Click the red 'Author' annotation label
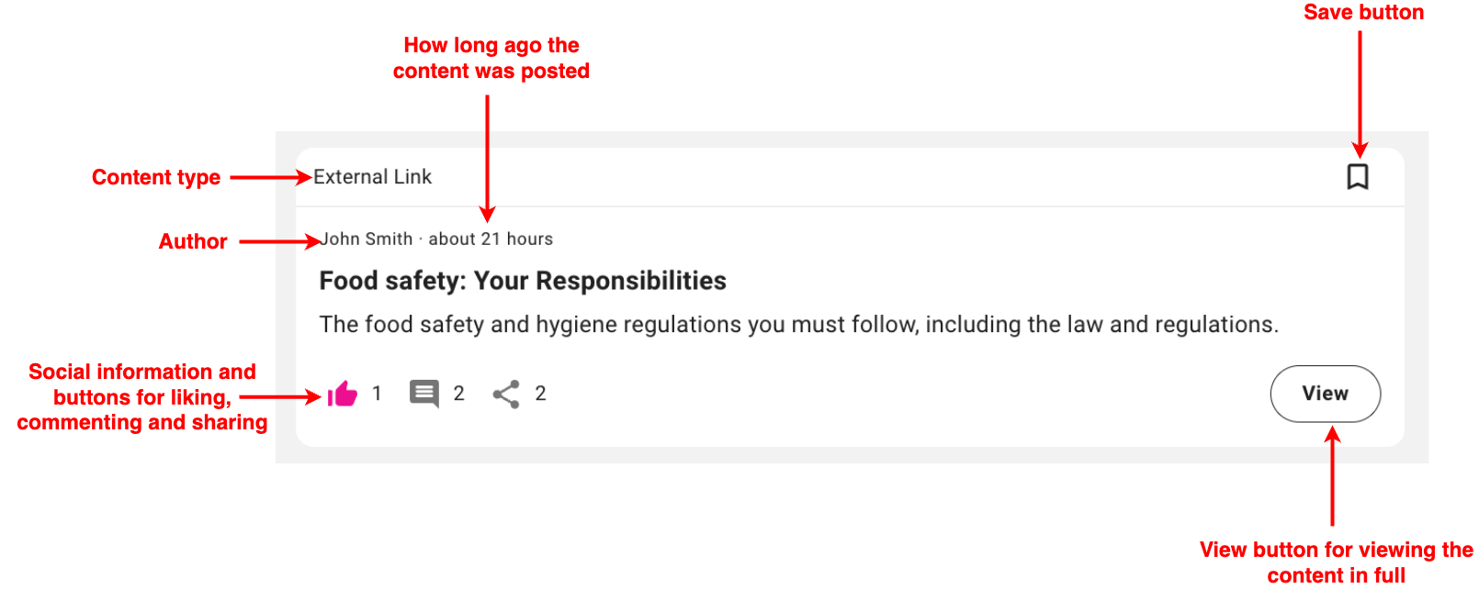 tap(193, 241)
